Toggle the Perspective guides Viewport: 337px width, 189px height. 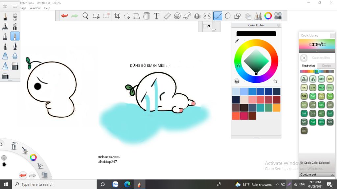[197, 16]
